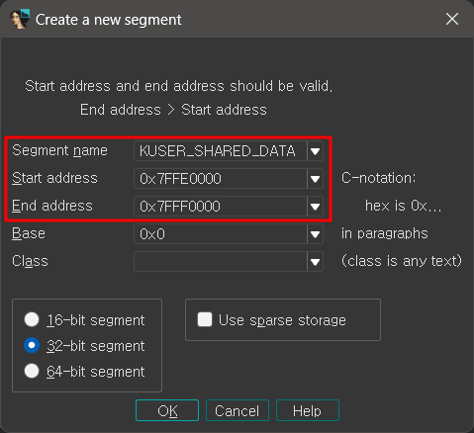The width and height of the screenshot is (474, 433).
Task: Focus the Start address field 0x7FFE0000
Action: coord(221,179)
